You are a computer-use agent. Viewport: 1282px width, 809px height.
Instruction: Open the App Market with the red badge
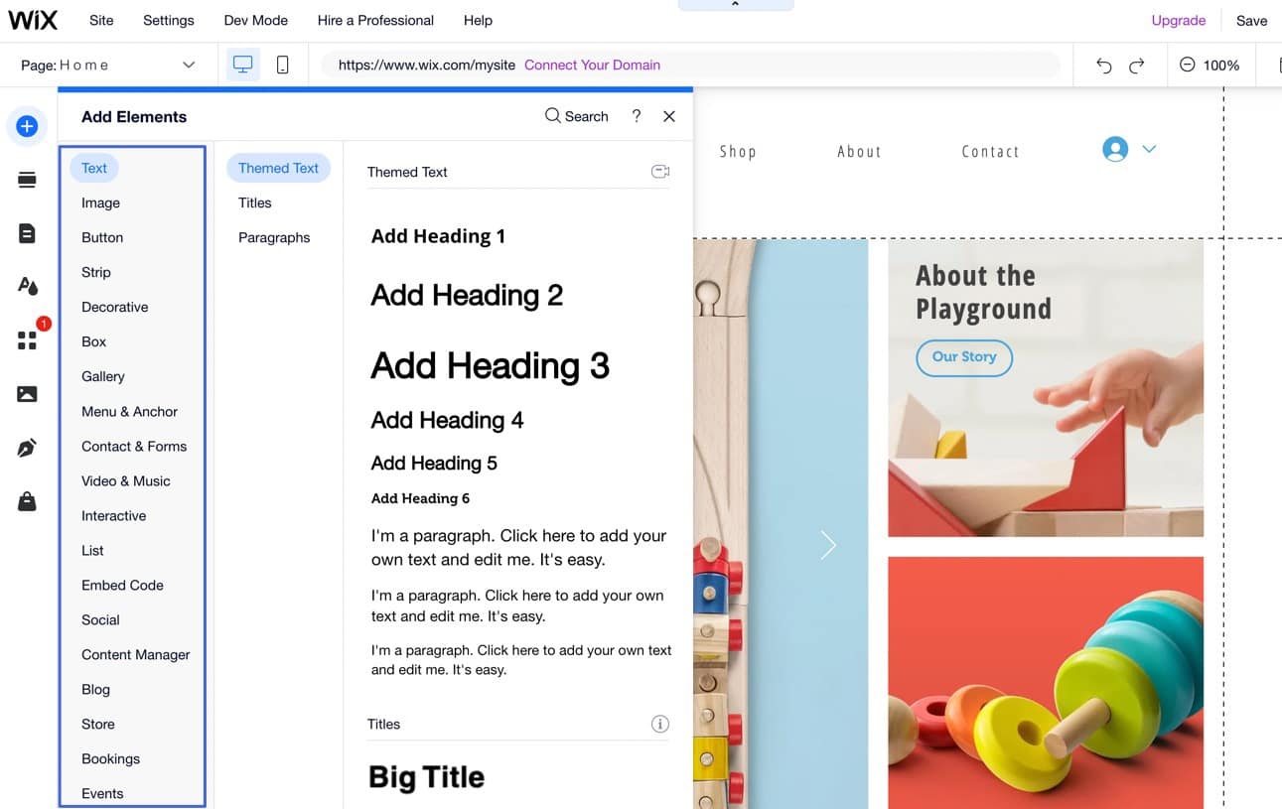(27, 340)
